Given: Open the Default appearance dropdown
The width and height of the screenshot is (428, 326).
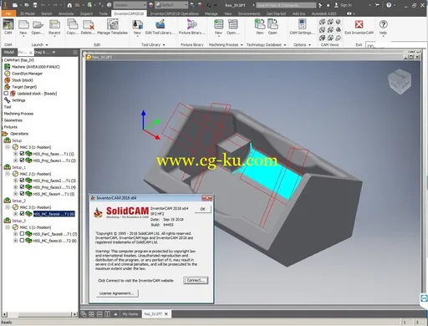Looking at the screenshot, I should 171,5.
